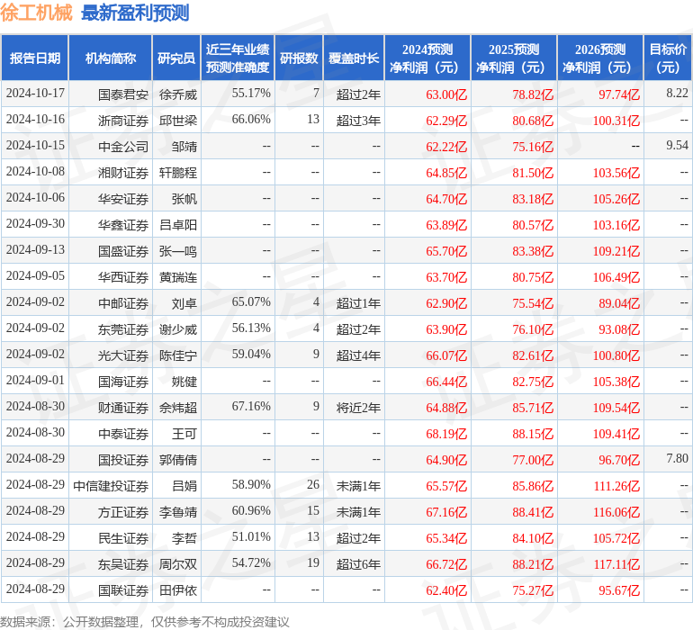
Task: Click the date 2024-10-16
Action: pos(35,119)
